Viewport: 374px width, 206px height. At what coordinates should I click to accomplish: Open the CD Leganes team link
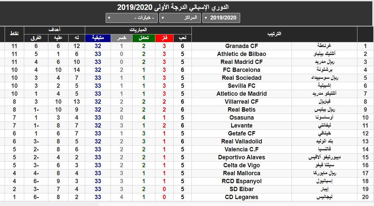click(x=241, y=197)
